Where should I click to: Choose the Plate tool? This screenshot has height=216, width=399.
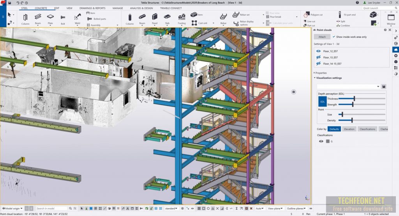[x=50, y=19]
